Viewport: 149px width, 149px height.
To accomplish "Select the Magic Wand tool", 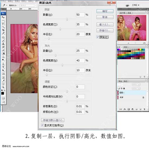I will (3, 27).
